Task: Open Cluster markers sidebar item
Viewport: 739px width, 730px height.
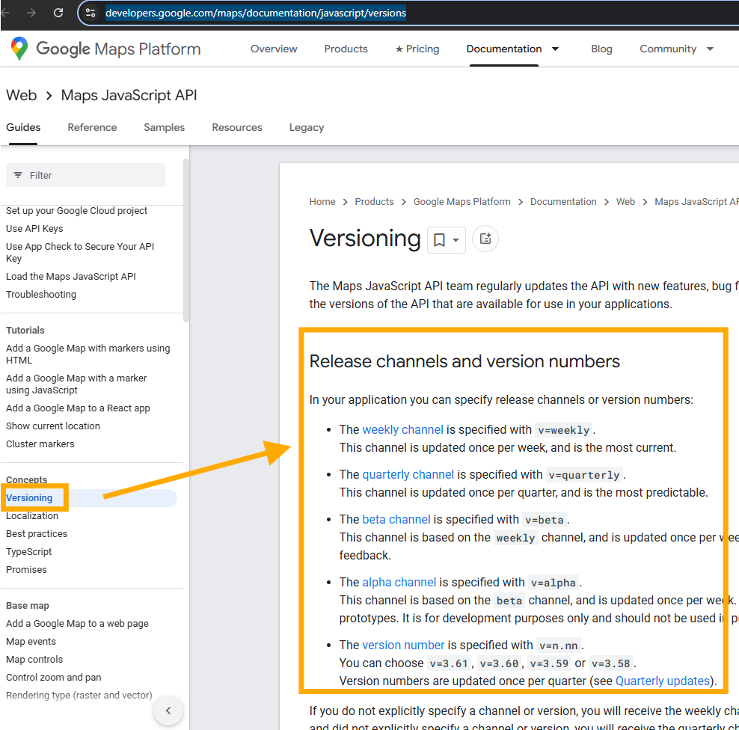Action: [40, 444]
